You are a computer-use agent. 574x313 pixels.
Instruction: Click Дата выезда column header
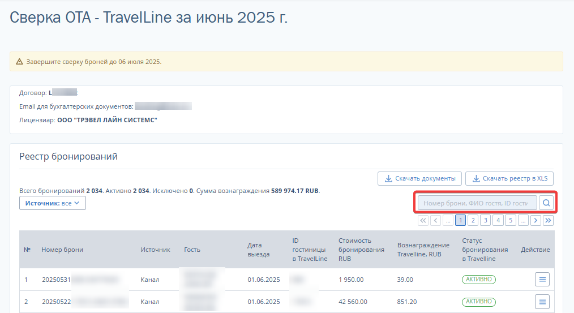tap(259, 250)
